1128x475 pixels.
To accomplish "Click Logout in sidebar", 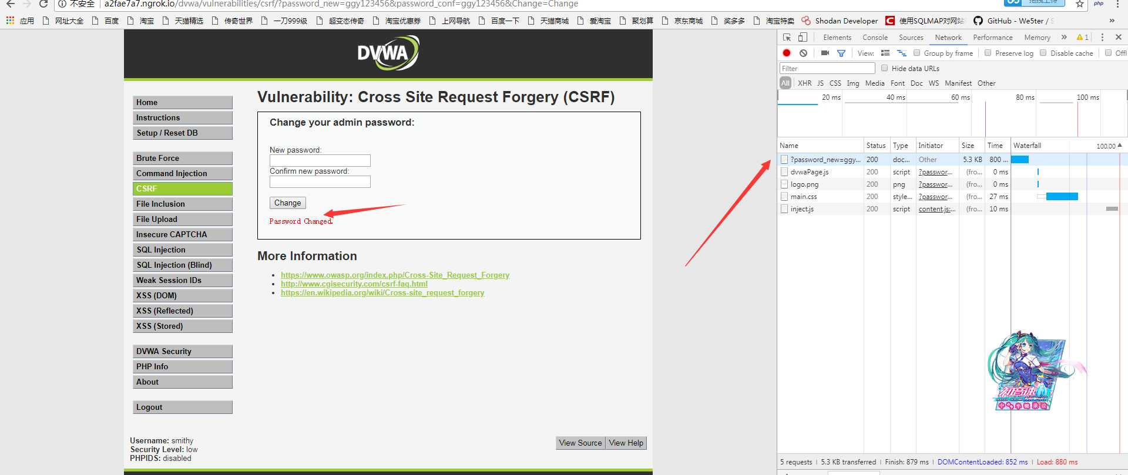I will coord(183,407).
